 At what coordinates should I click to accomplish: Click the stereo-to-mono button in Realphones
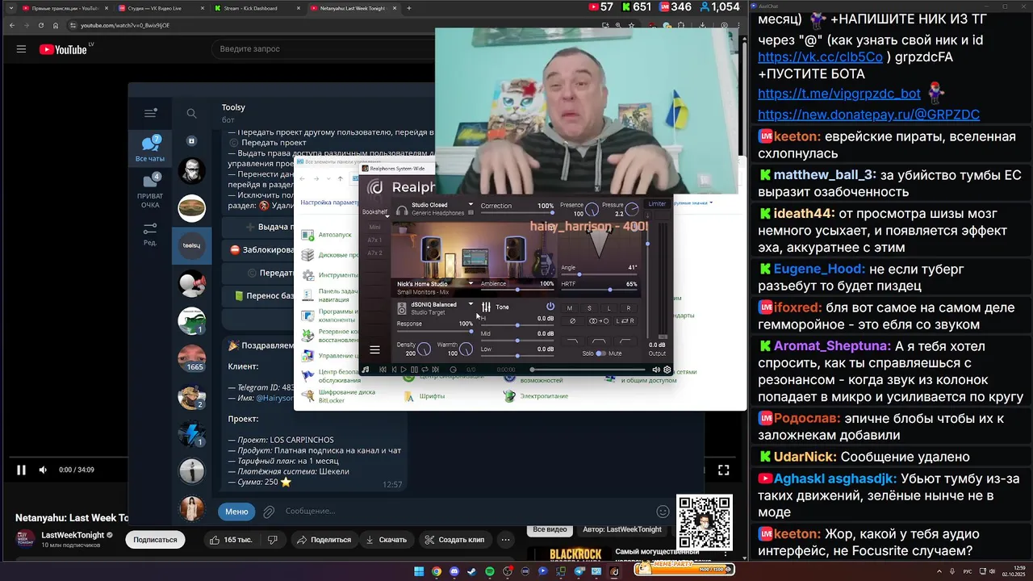click(599, 321)
